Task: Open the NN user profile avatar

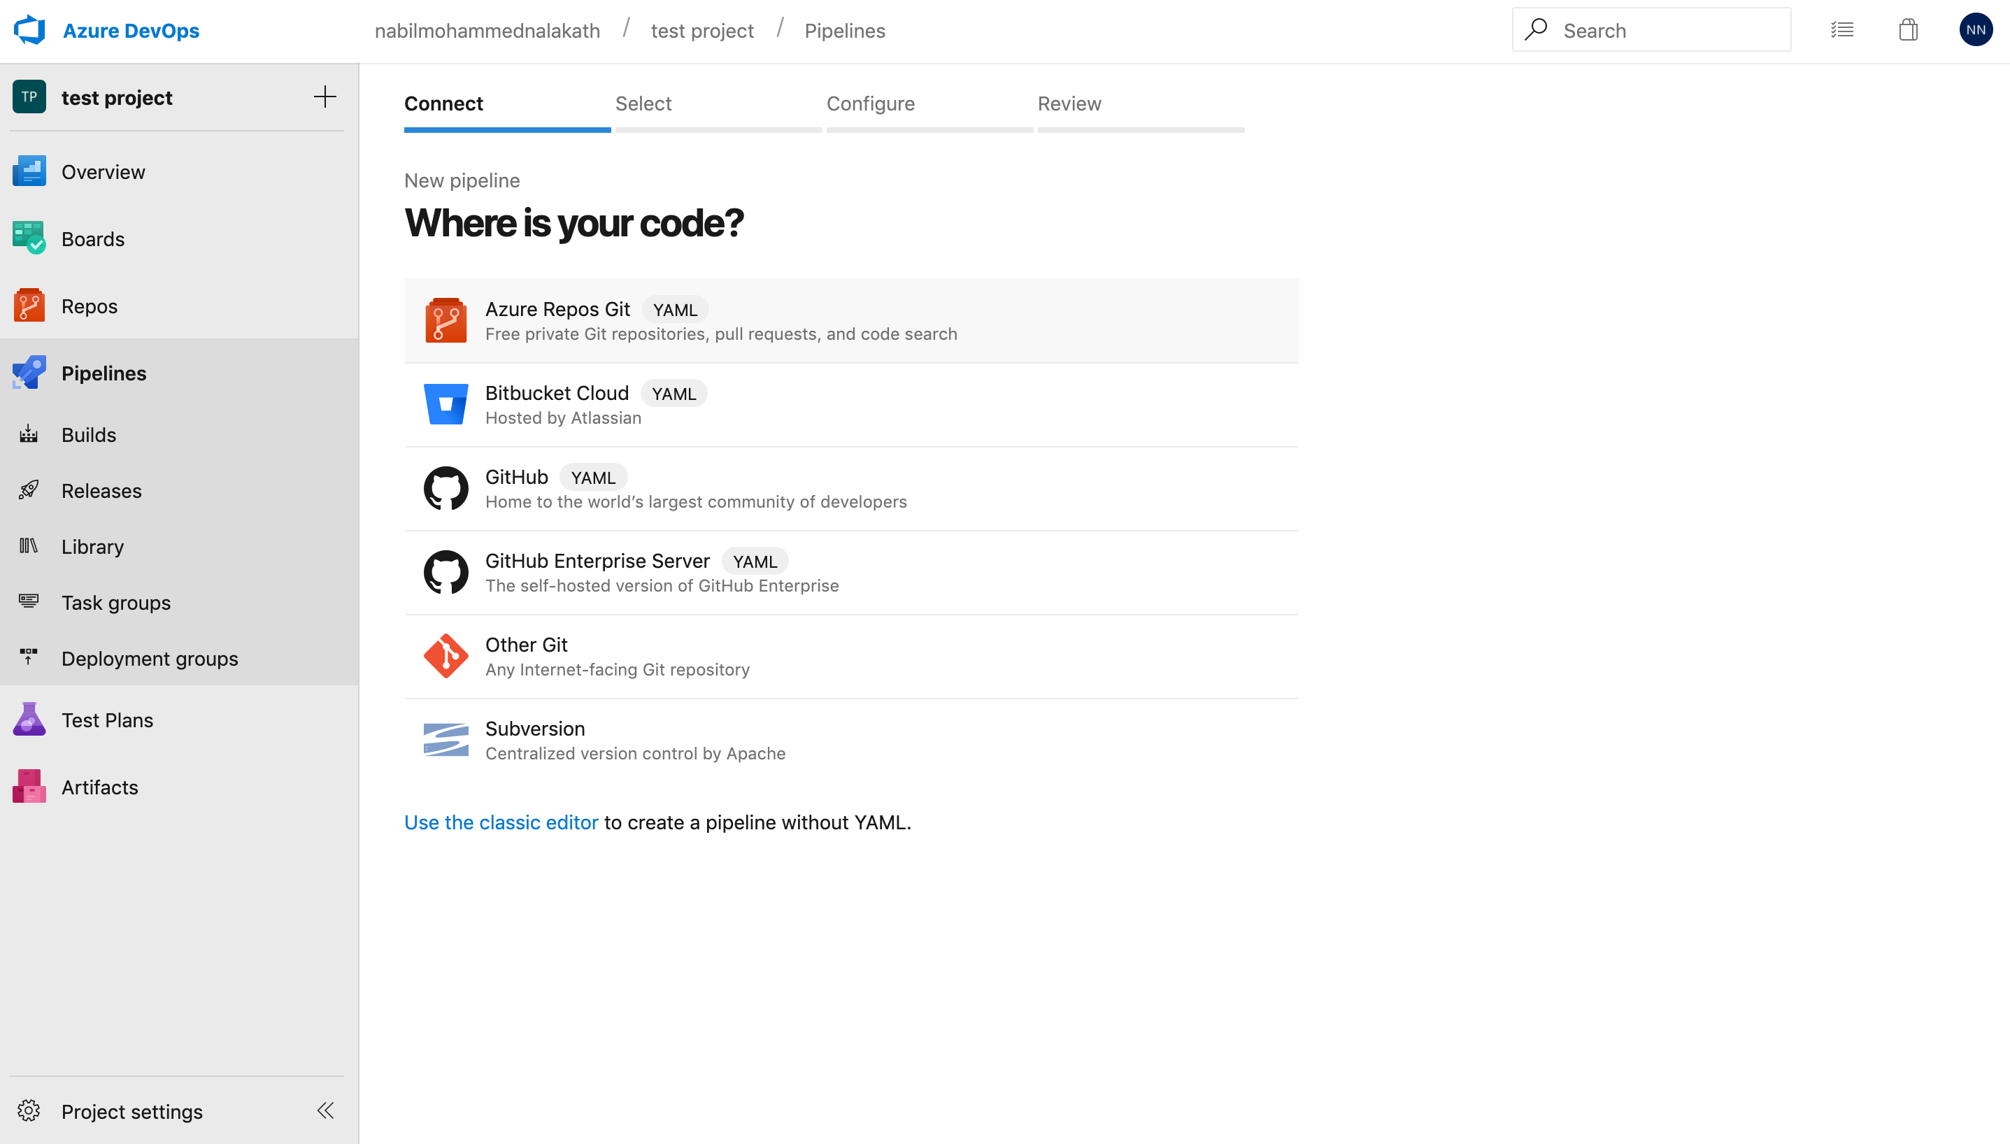Action: tap(1976, 30)
